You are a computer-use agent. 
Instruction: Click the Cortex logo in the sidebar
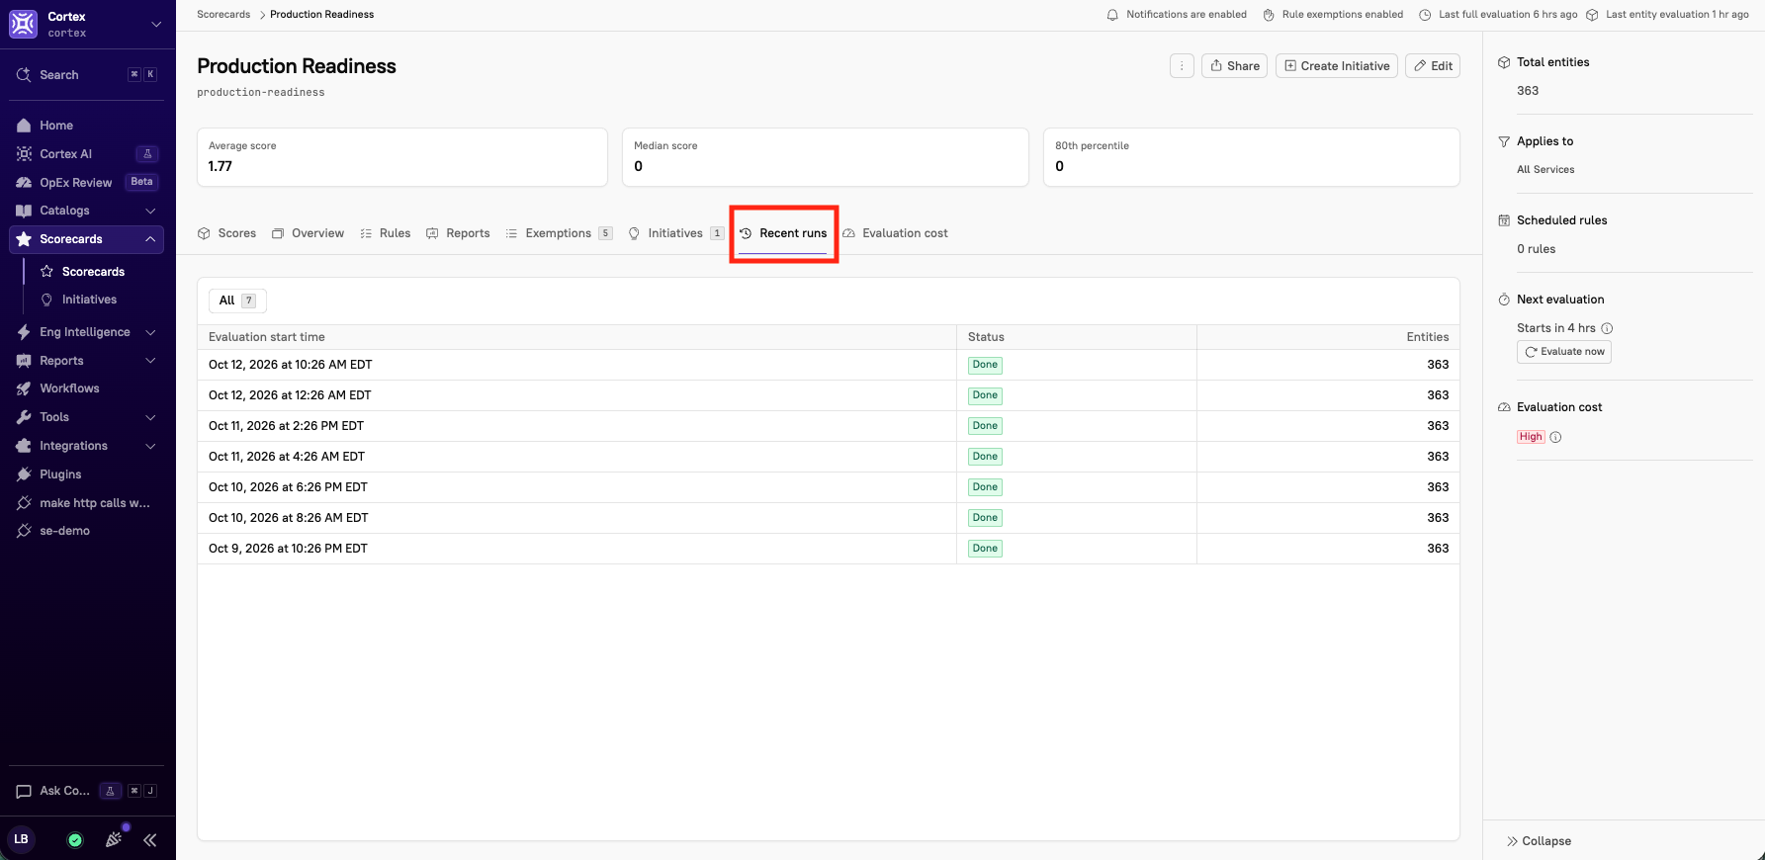point(23,24)
